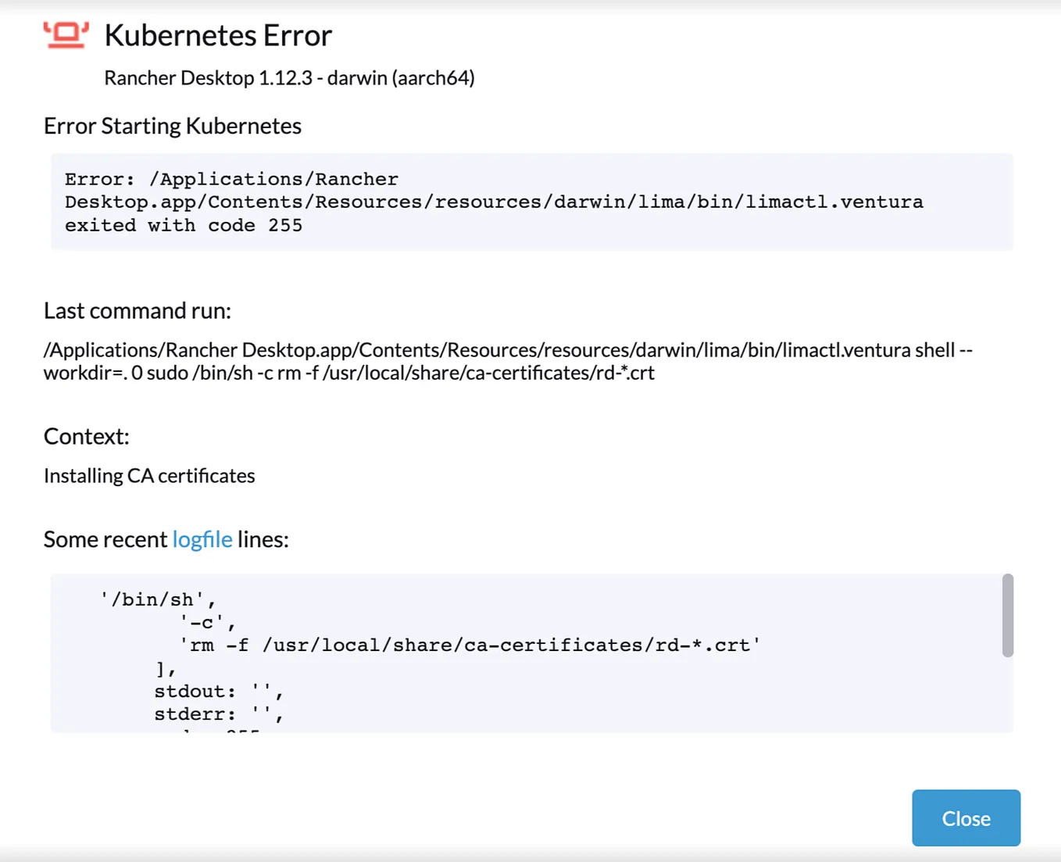1061x862 pixels.
Task: Click the Rancher Desktop laptop icon
Action: pyautogui.click(x=66, y=34)
